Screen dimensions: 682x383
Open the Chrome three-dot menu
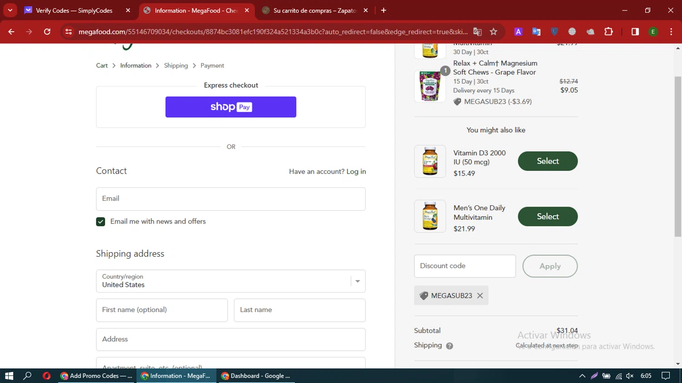pyautogui.click(x=671, y=32)
